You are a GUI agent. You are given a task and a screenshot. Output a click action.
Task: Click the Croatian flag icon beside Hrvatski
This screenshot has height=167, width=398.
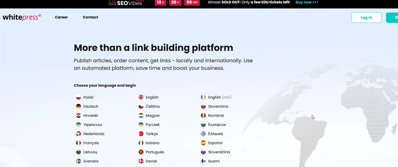pyautogui.click(x=78, y=115)
